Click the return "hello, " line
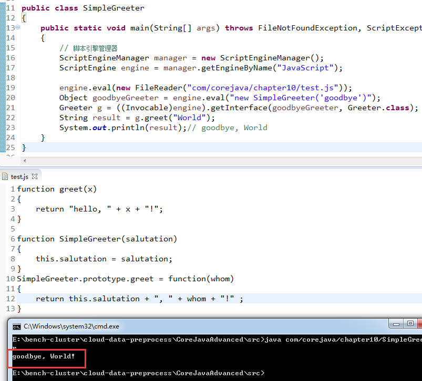 tap(99, 209)
